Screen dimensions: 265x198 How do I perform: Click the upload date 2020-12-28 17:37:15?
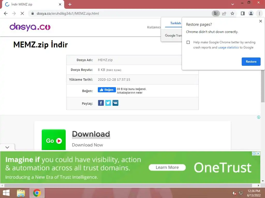tap(114, 80)
